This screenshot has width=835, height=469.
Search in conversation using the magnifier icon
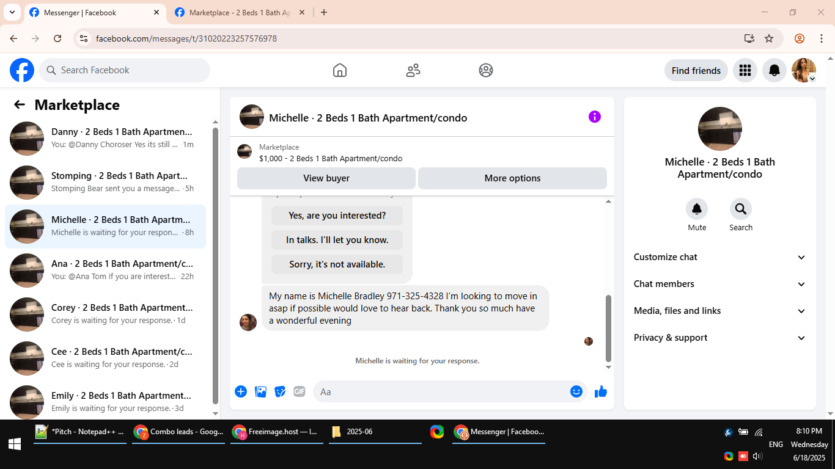pyautogui.click(x=741, y=209)
